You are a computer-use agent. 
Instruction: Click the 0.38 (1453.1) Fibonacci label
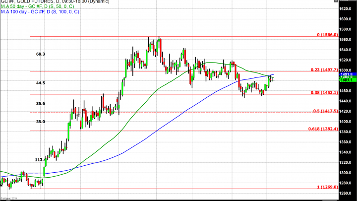coord(324,93)
